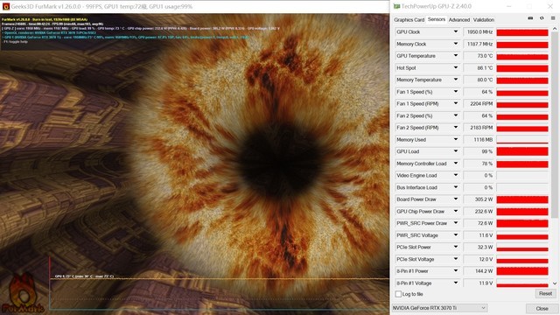Click the 1187.7 MHz memory clock value

tap(479, 44)
